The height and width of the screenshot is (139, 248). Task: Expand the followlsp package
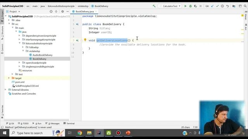(x=23, y=47)
